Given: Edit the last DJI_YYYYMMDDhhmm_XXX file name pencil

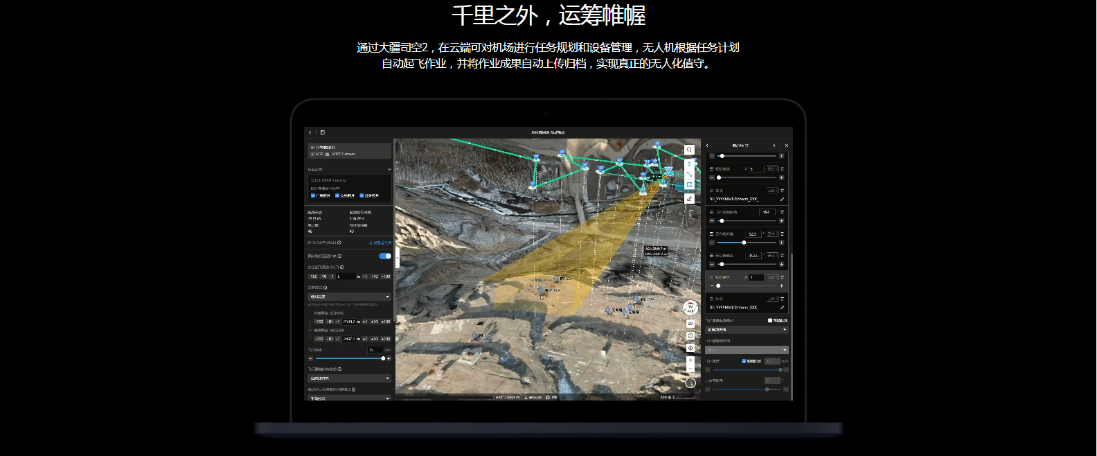Looking at the screenshot, I should 782,307.
